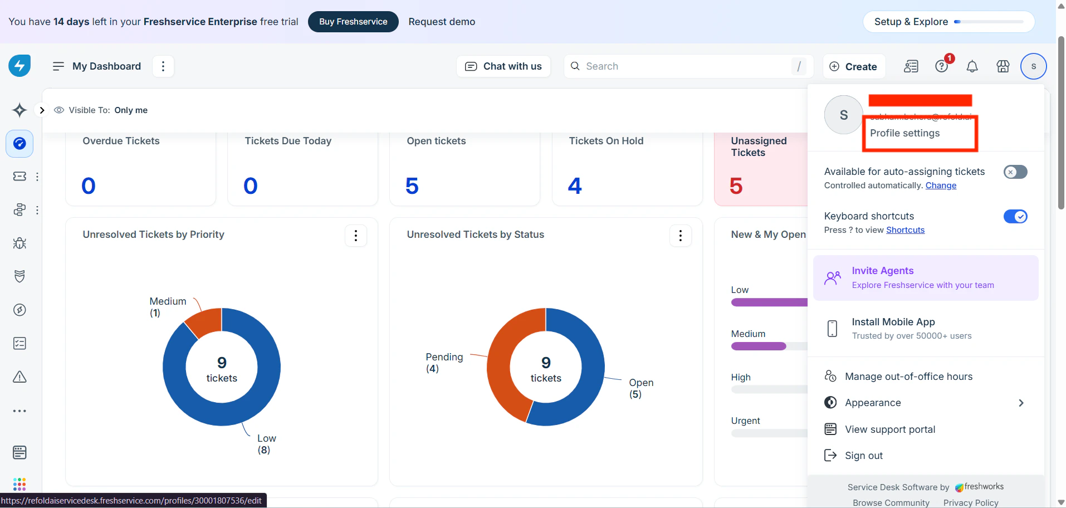Open options for Unresolved Tickets by Priority

click(356, 236)
